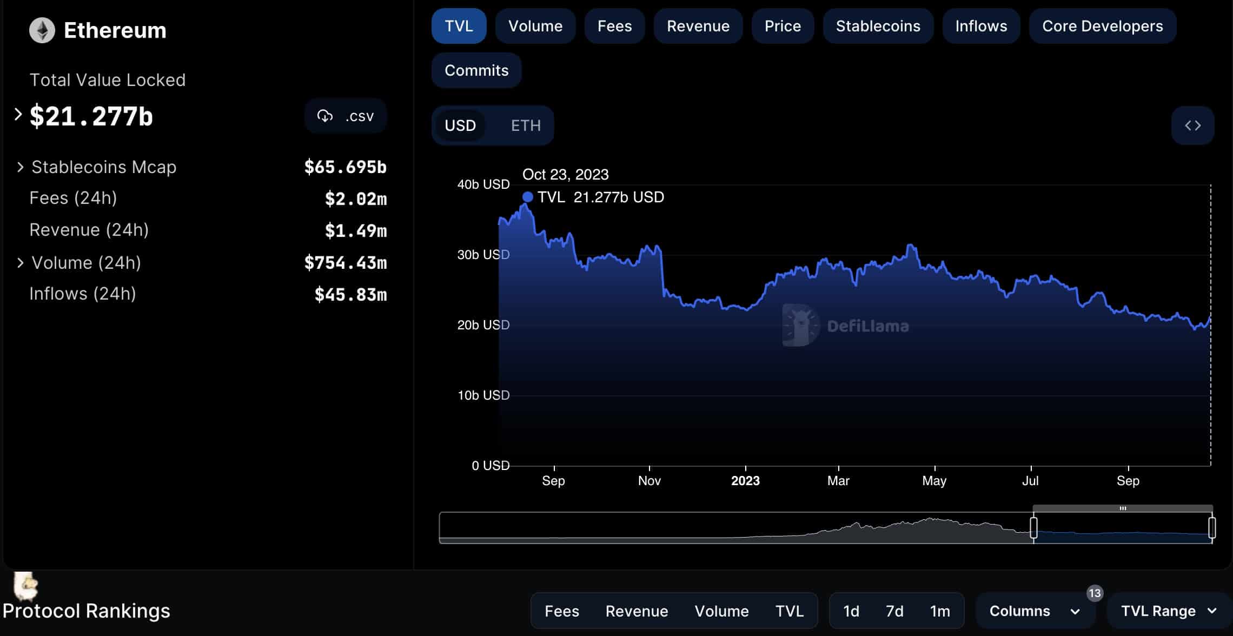Select the Volume rankings tab
The height and width of the screenshot is (636, 1233).
coord(721,611)
